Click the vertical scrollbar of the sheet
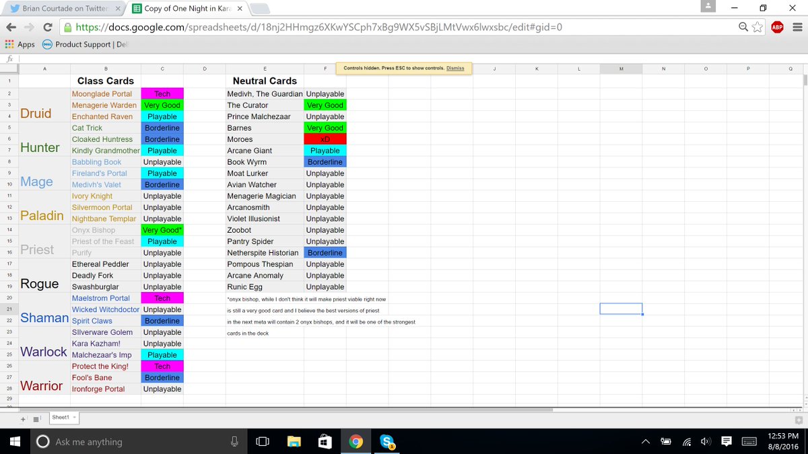808x454 pixels. 805,80
